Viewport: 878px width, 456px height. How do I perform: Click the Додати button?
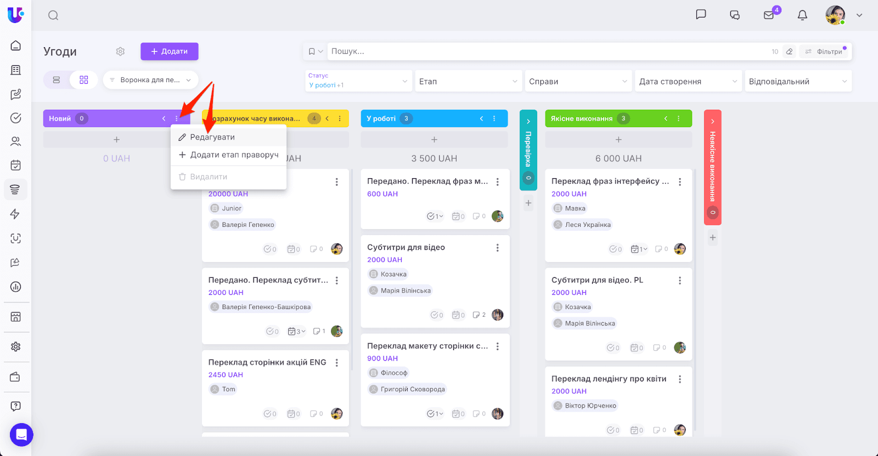[x=170, y=52]
